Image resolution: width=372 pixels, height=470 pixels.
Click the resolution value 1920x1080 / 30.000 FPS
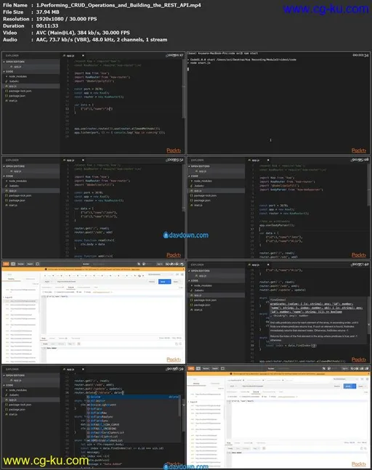pyautogui.click(x=66, y=19)
